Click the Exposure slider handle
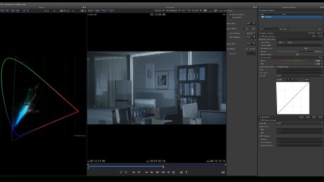This screenshot has width=324, height=182. [x=298, y=51]
